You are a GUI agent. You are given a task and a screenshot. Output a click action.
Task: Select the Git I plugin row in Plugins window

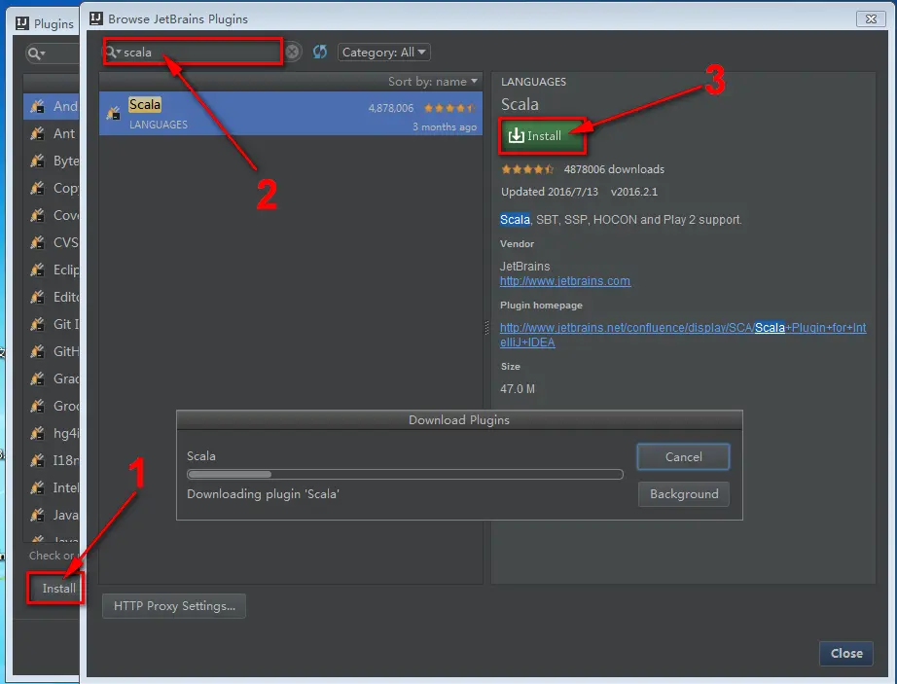pos(52,324)
